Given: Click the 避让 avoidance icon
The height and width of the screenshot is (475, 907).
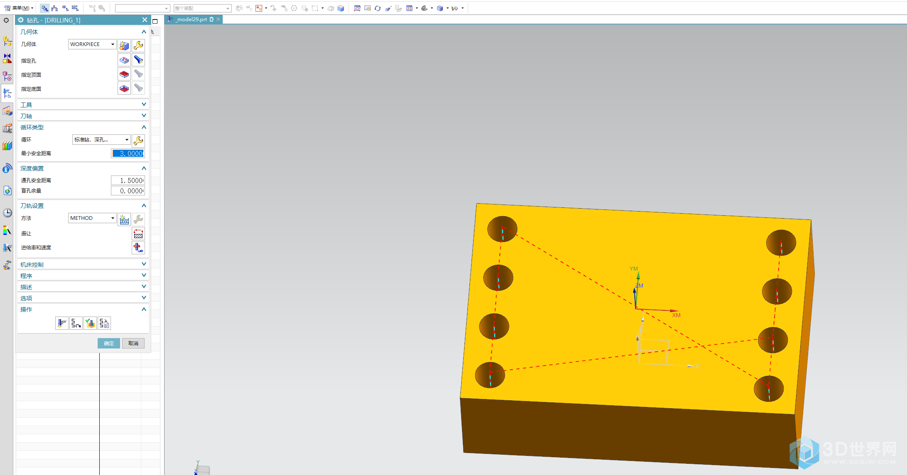Looking at the screenshot, I should pos(138,234).
